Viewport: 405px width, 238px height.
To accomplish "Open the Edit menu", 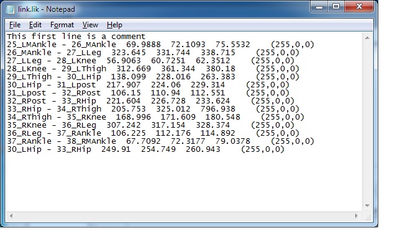I will (x=35, y=25).
